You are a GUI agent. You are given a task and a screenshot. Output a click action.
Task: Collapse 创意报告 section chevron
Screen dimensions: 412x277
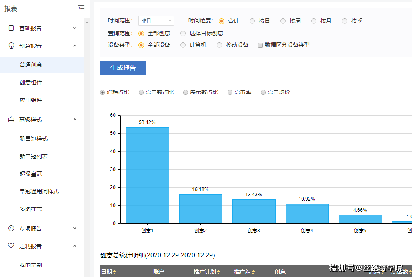(75, 46)
